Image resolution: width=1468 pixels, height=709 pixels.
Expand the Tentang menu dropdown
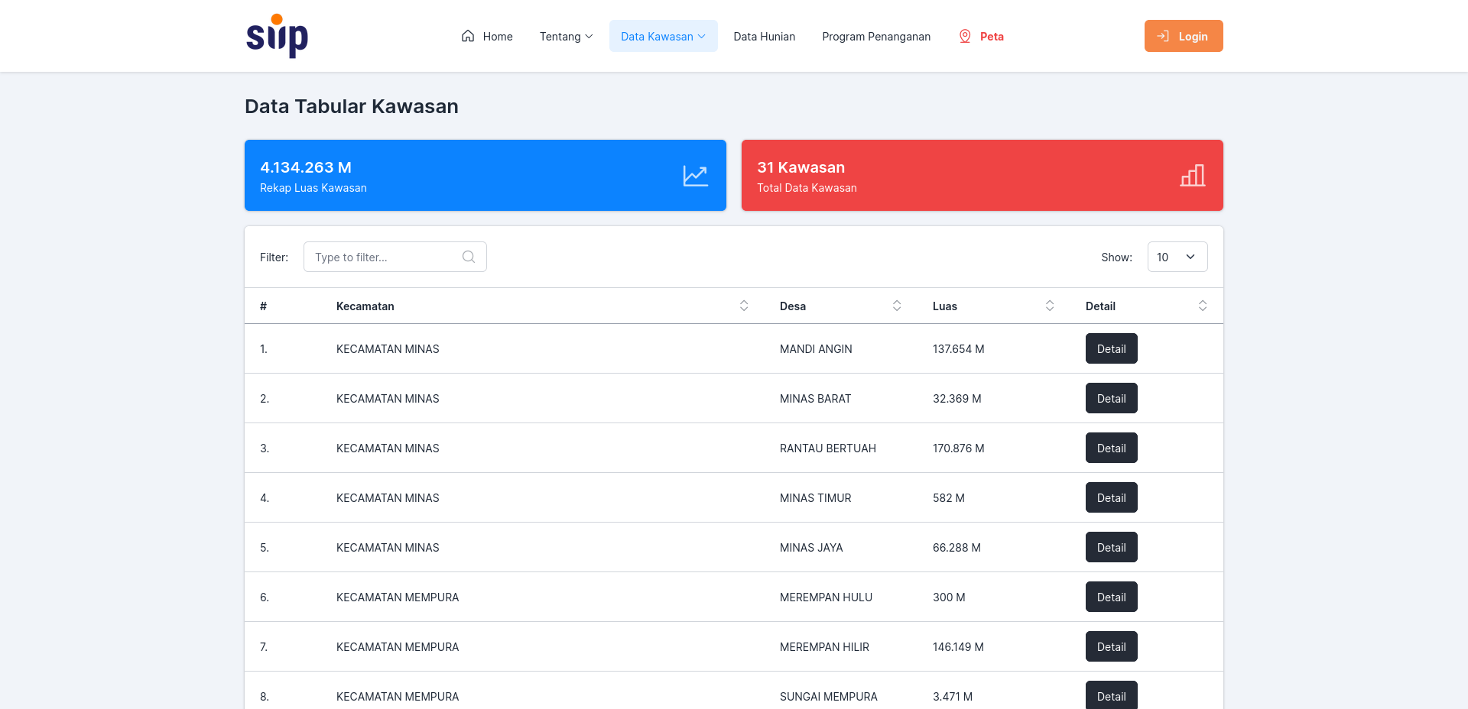(x=566, y=36)
